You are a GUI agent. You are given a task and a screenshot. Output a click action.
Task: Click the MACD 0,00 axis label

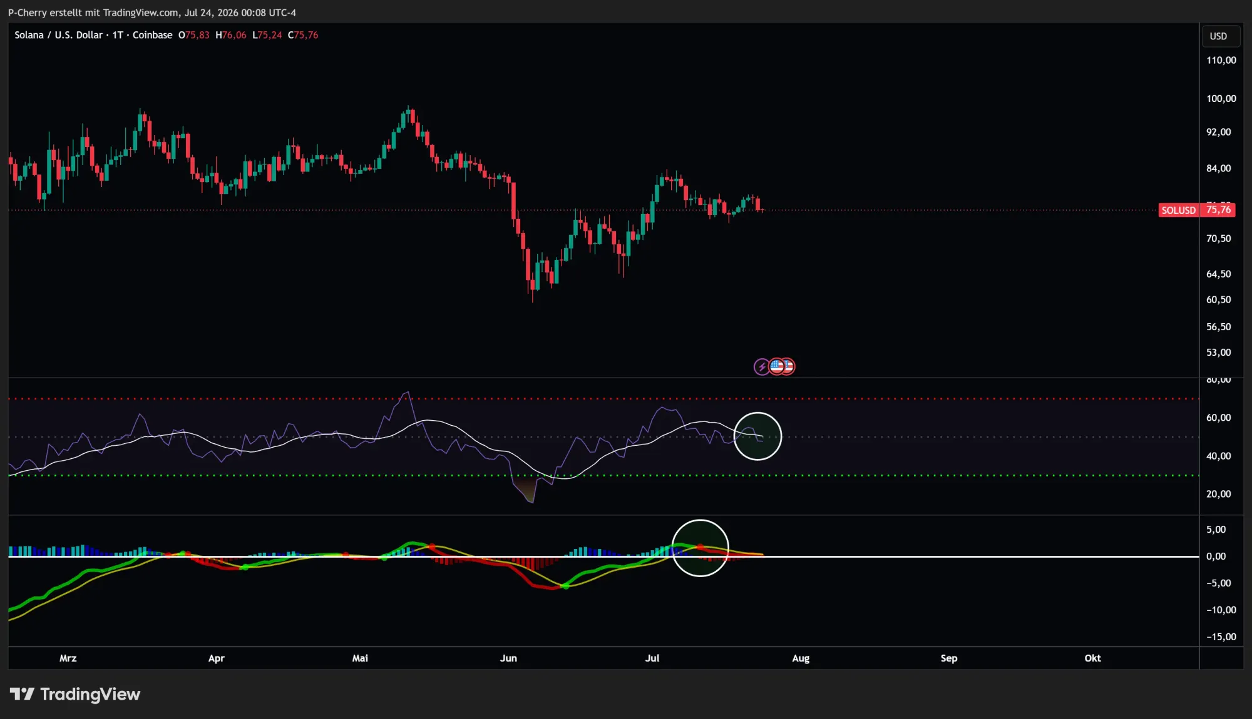1216,556
